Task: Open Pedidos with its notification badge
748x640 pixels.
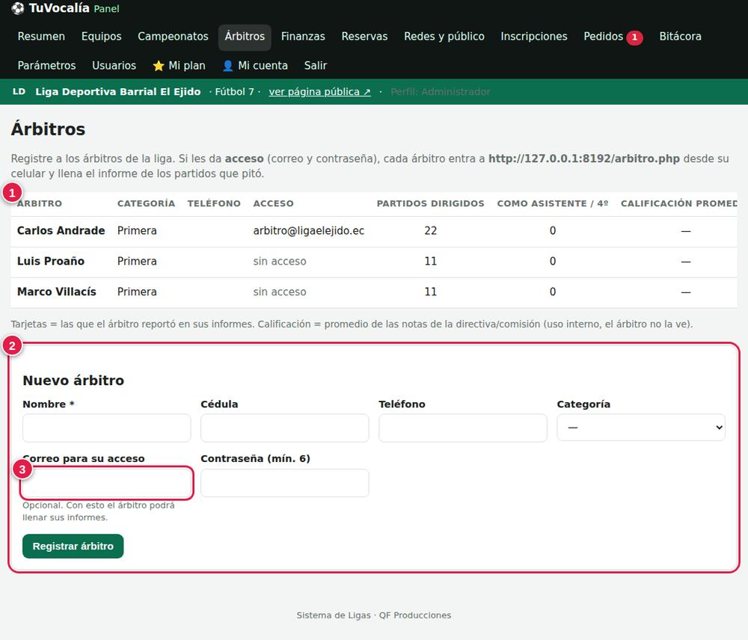Action: click(613, 37)
